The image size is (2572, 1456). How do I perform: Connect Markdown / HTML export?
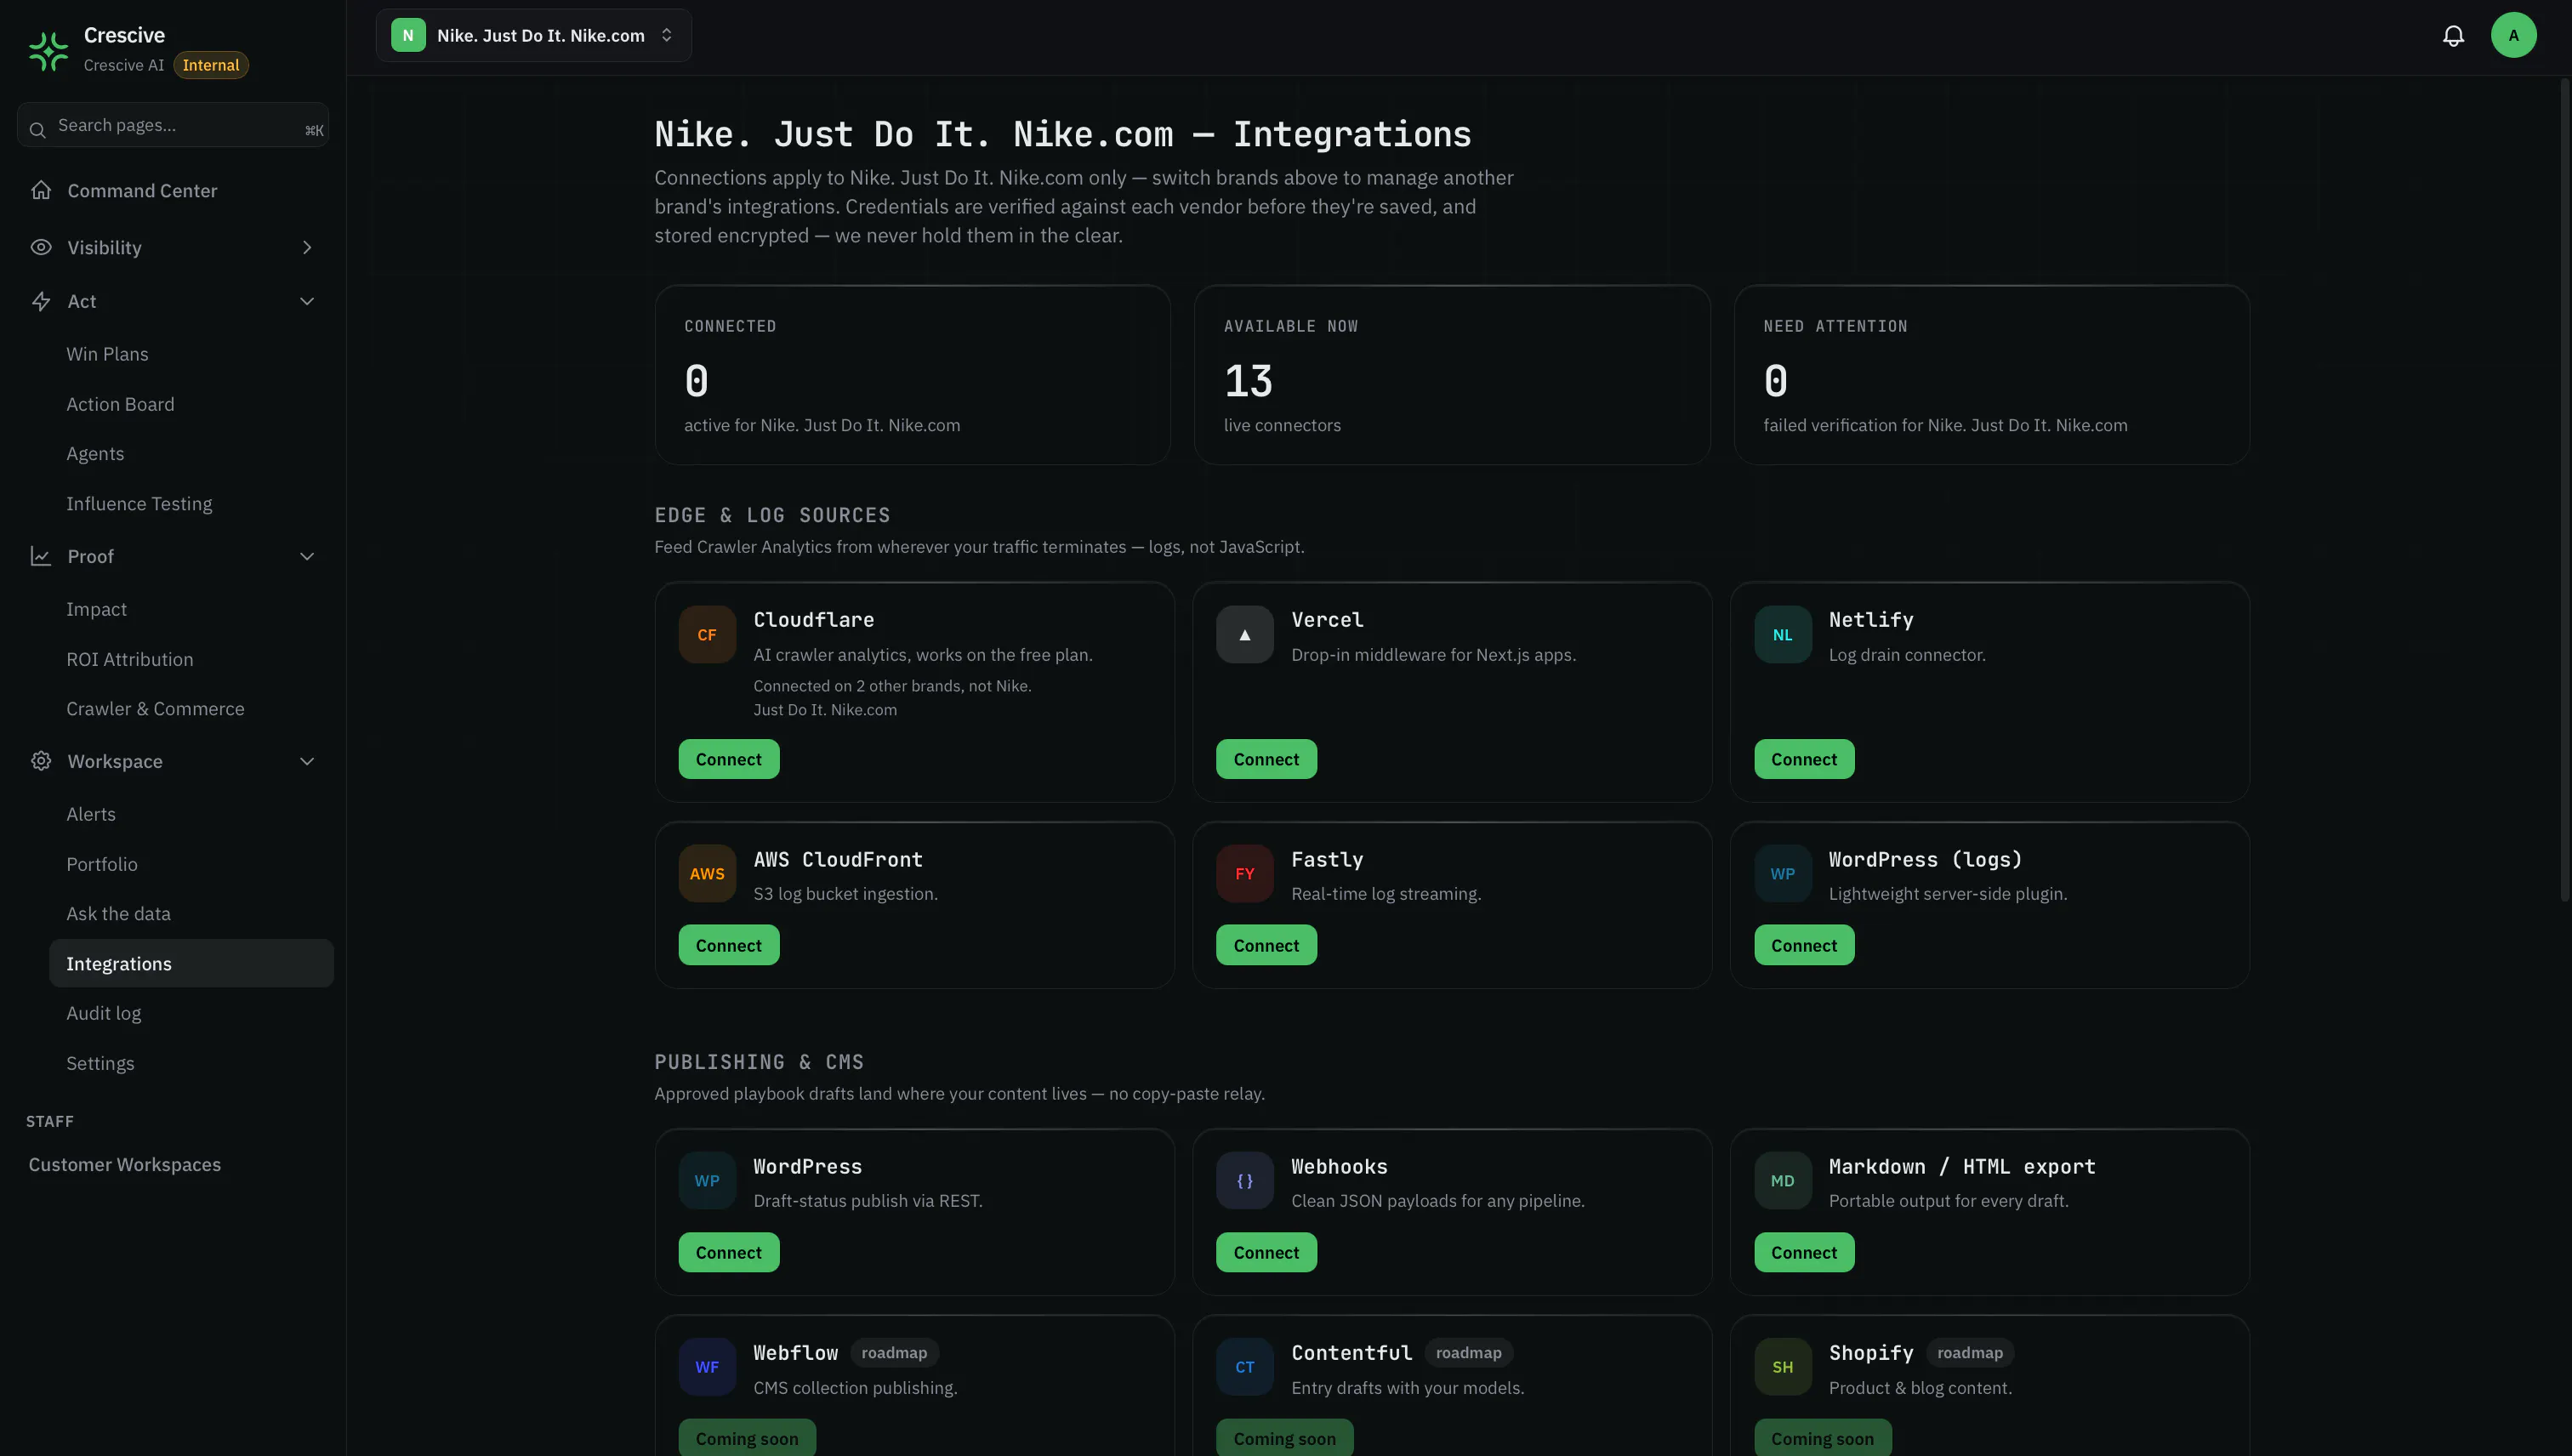pos(1804,1252)
